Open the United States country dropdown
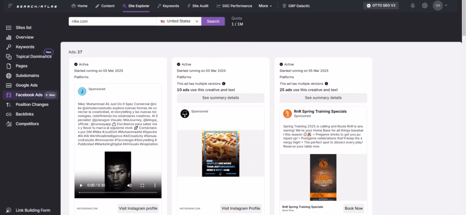 click(179, 21)
